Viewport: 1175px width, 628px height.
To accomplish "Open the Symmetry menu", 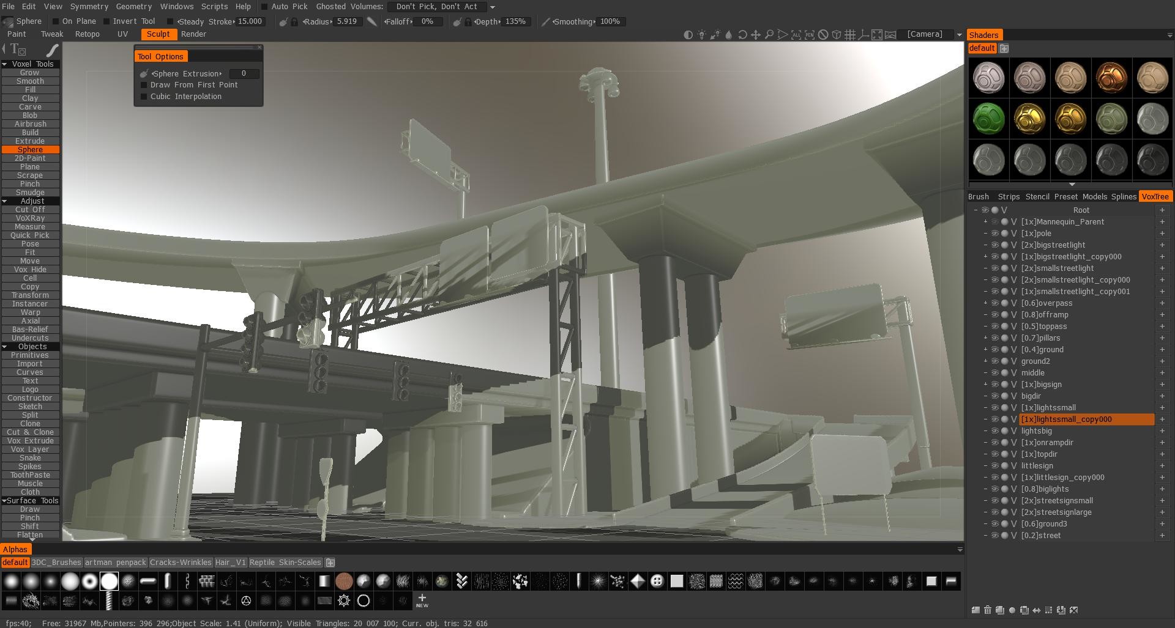I will pyautogui.click(x=89, y=7).
